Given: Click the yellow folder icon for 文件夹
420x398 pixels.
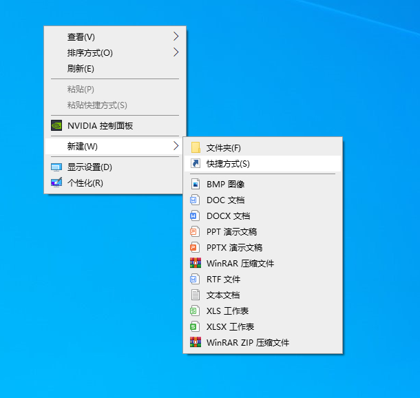Looking at the screenshot, I should tap(196, 147).
